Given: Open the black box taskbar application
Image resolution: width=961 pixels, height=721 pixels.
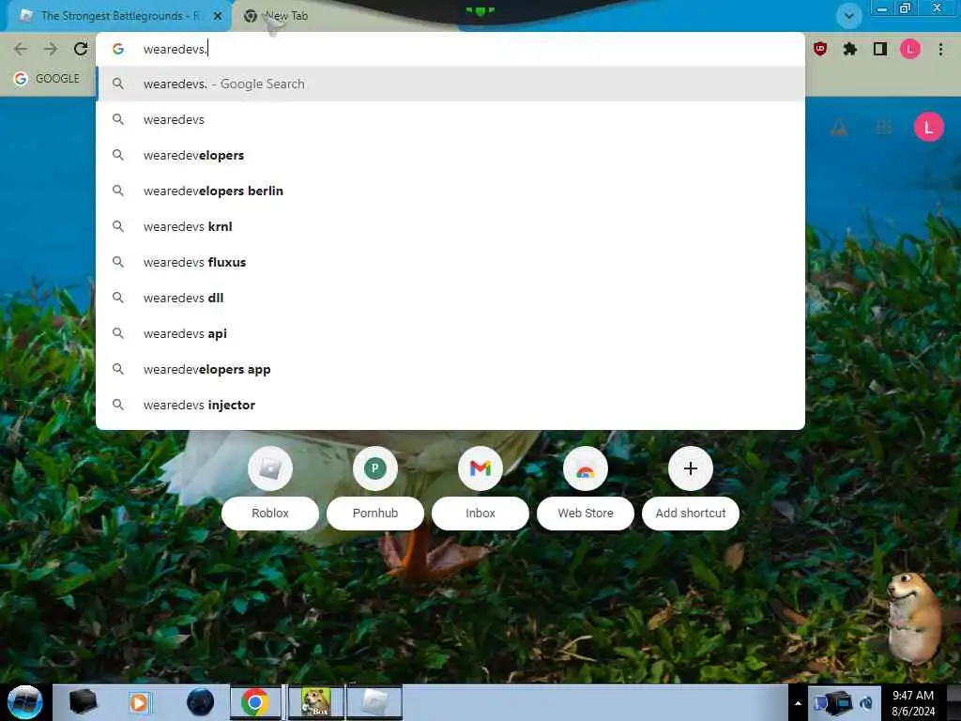Looking at the screenshot, I should 83,702.
